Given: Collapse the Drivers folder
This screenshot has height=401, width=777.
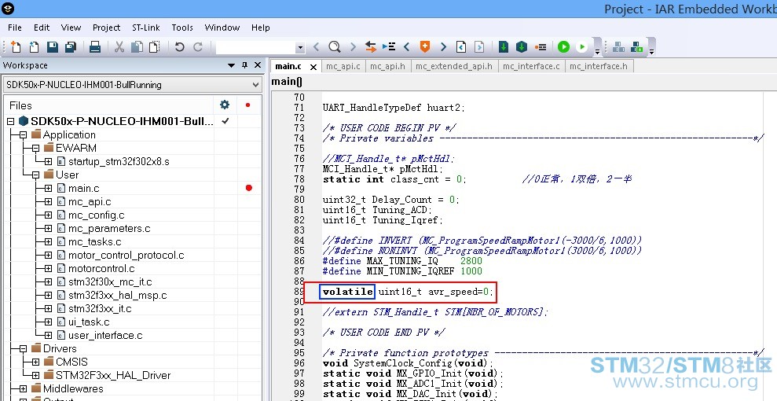Looking at the screenshot, I should click(23, 349).
